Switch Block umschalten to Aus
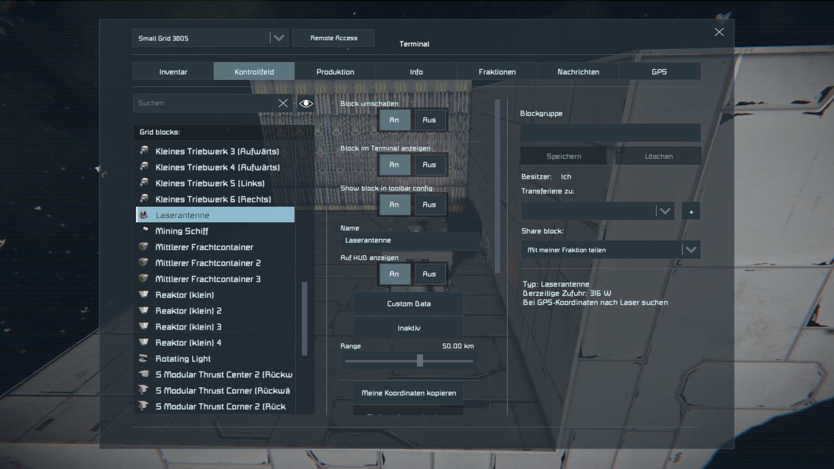Image resolution: width=834 pixels, height=469 pixels. pyautogui.click(x=429, y=120)
